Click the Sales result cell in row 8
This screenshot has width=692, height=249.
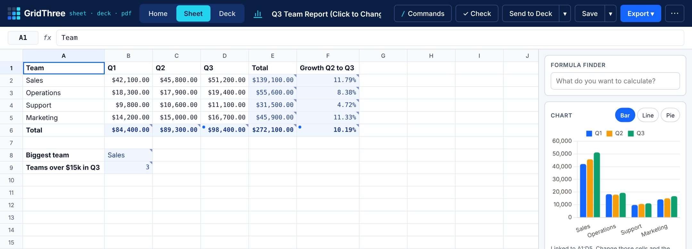click(x=128, y=155)
